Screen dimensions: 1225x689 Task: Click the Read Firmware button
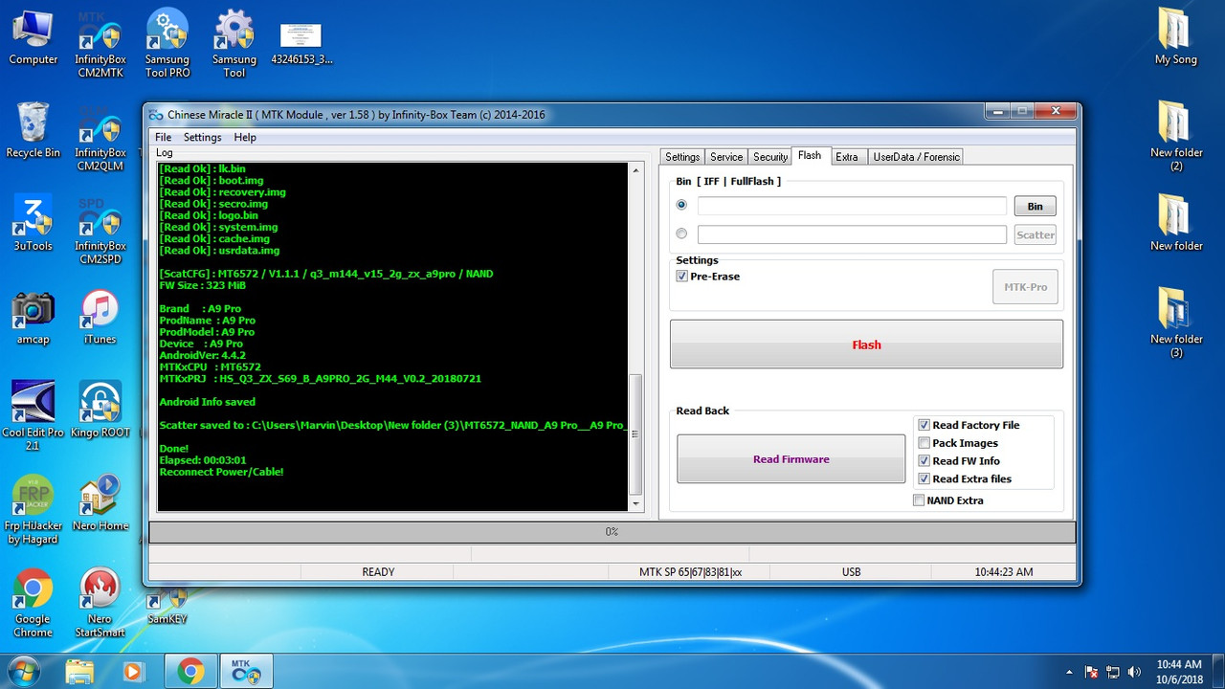[x=791, y=459]
